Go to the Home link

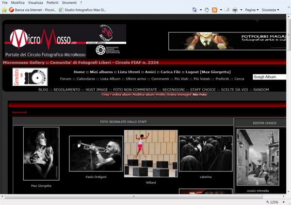79,72
